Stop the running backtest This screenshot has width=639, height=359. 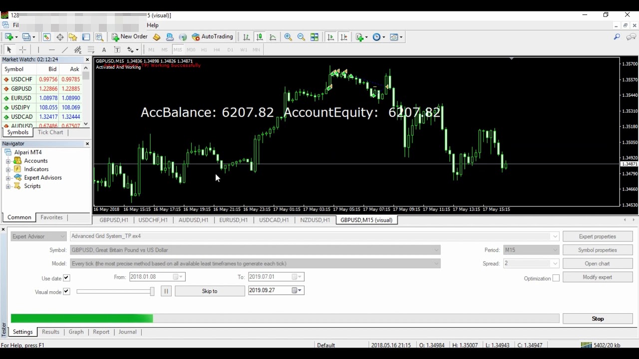point(598,319)
